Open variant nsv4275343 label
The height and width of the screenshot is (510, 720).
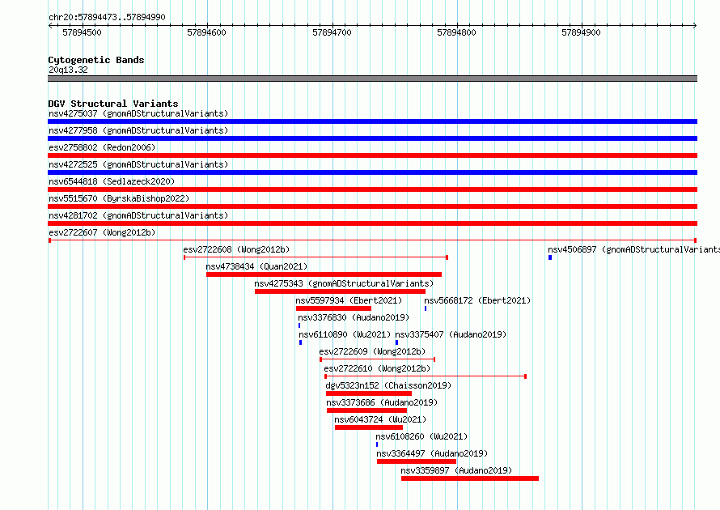(344, 283)
